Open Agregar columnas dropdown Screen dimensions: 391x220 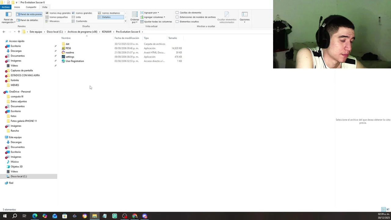[153, 17]
